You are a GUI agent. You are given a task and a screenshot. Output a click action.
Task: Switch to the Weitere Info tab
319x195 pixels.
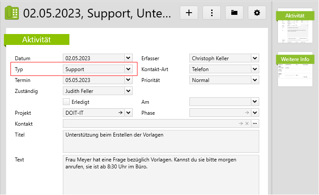[x=295, y=59]
